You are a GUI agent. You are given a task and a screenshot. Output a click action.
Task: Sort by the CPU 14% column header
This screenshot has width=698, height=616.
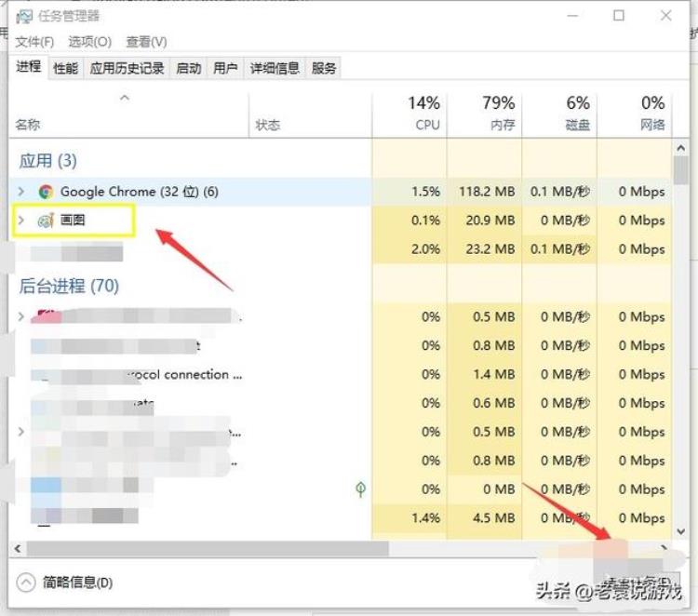(x=410, y=114)
